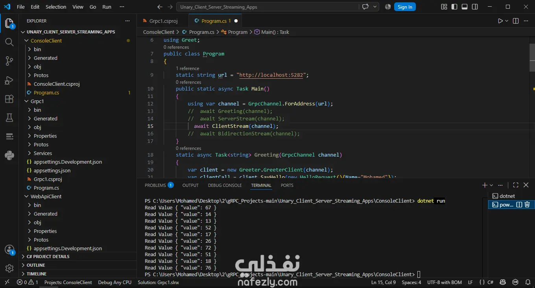Click the Sign In button
Viewport: 535px width, 288px height.
(x=405, y=7)
